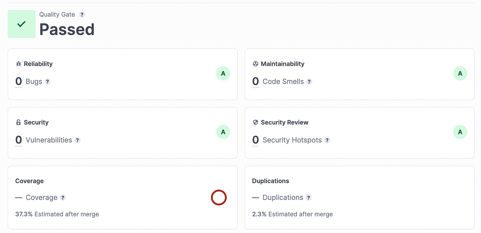
Task: Click the padlock icon beside Security
Action: coord(18,122)
